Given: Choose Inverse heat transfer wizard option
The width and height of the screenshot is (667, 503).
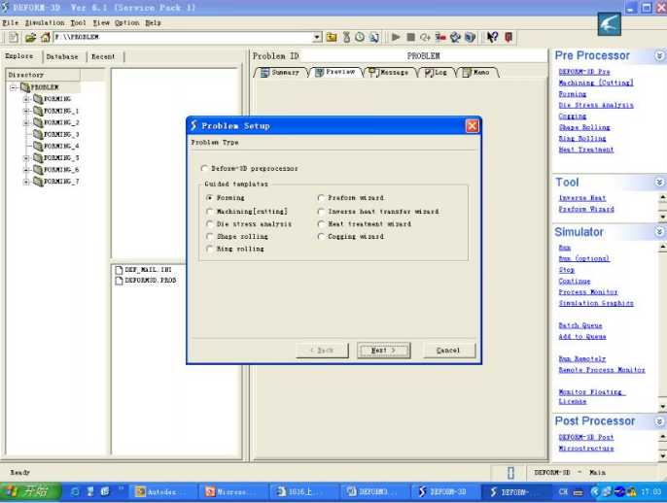Looking at the screenshot, I should [x=321, y=211].
